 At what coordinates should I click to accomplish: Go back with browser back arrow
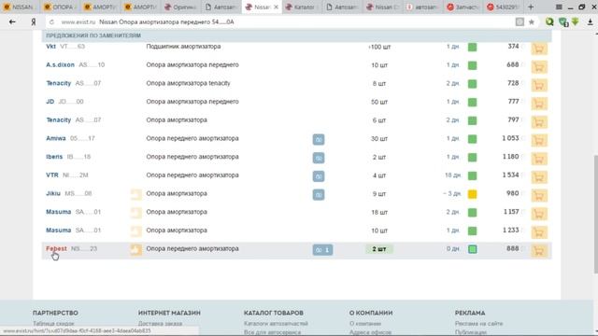pos(12,22)
